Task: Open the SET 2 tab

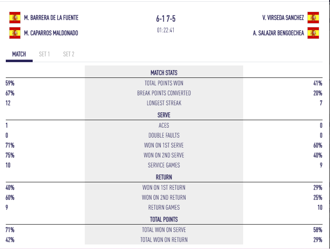Action: (x=69, y=54)
